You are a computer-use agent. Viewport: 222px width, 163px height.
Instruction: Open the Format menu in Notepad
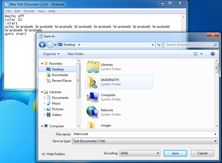point(29,11)
